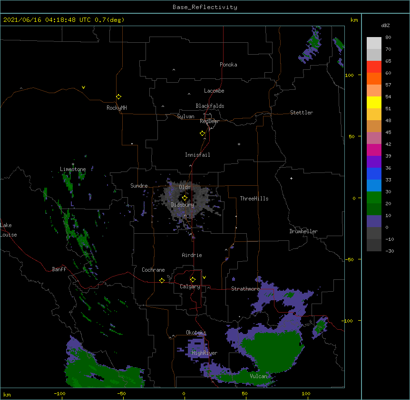Select the 42 dBZ magenta legend swatch
410x400 pixels.
tap(374, 150)
